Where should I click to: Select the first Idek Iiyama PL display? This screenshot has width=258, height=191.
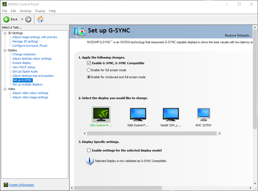(101, 117)
